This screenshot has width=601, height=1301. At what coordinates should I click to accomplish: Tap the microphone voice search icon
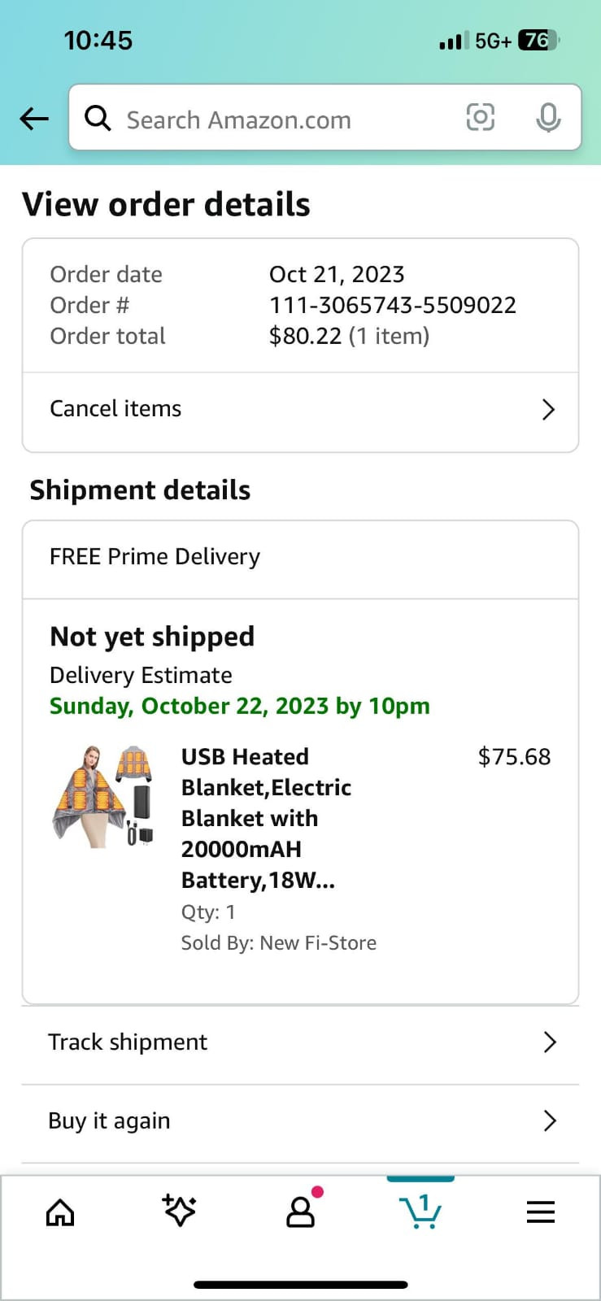(x=548, y=118)
